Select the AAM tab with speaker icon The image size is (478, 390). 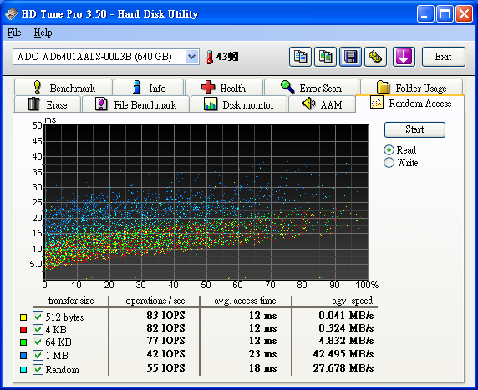(322, 104)
